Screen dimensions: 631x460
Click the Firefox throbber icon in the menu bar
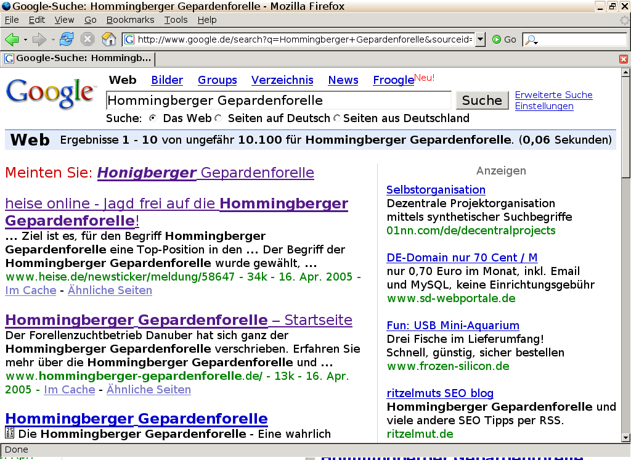(x=624, y=20)
